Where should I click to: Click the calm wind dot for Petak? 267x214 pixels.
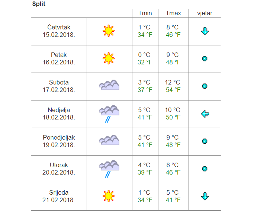point(205,58)
